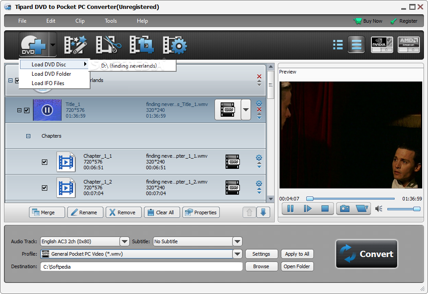Switch to detailed list view

click(x=356, y=45)
